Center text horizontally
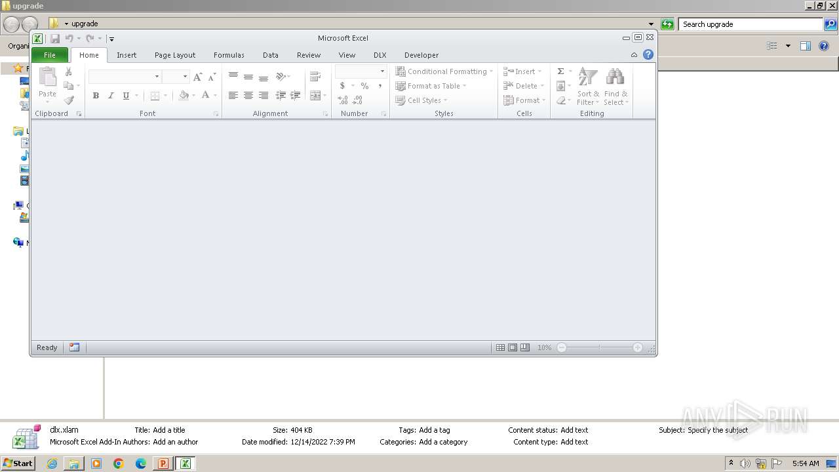Screen dimensions: 839x472 [x=248, y=96]
